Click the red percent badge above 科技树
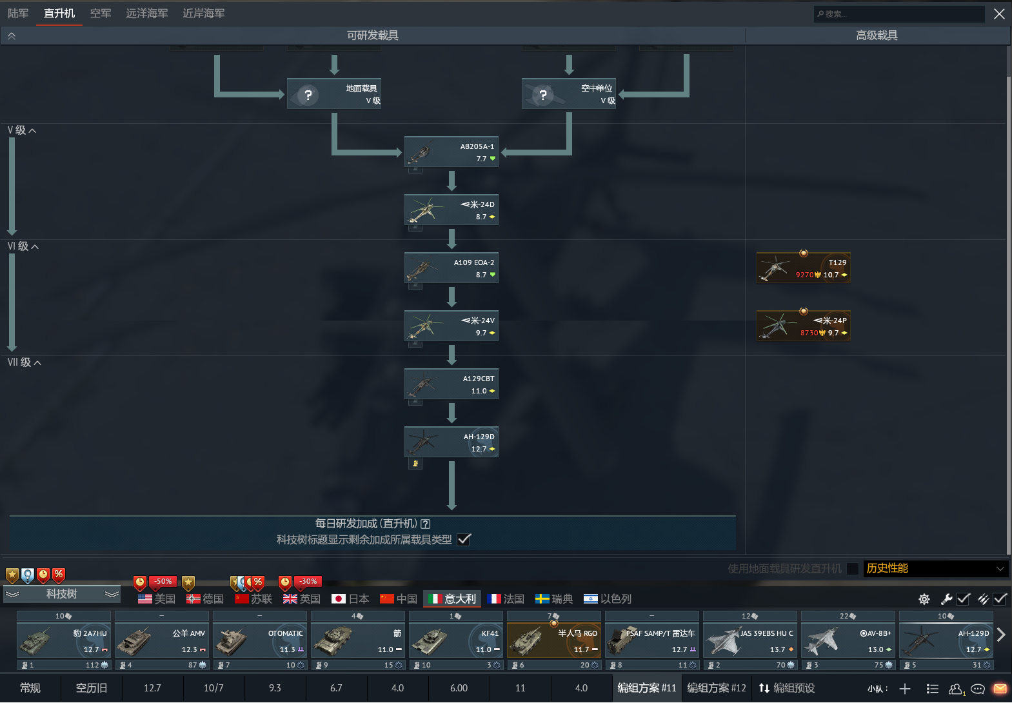This screenshot has width=1012, height=703. pyautogui.click(x=59, y=575)
